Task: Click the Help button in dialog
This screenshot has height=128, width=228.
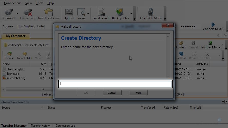Action: [x=138, y=93]
